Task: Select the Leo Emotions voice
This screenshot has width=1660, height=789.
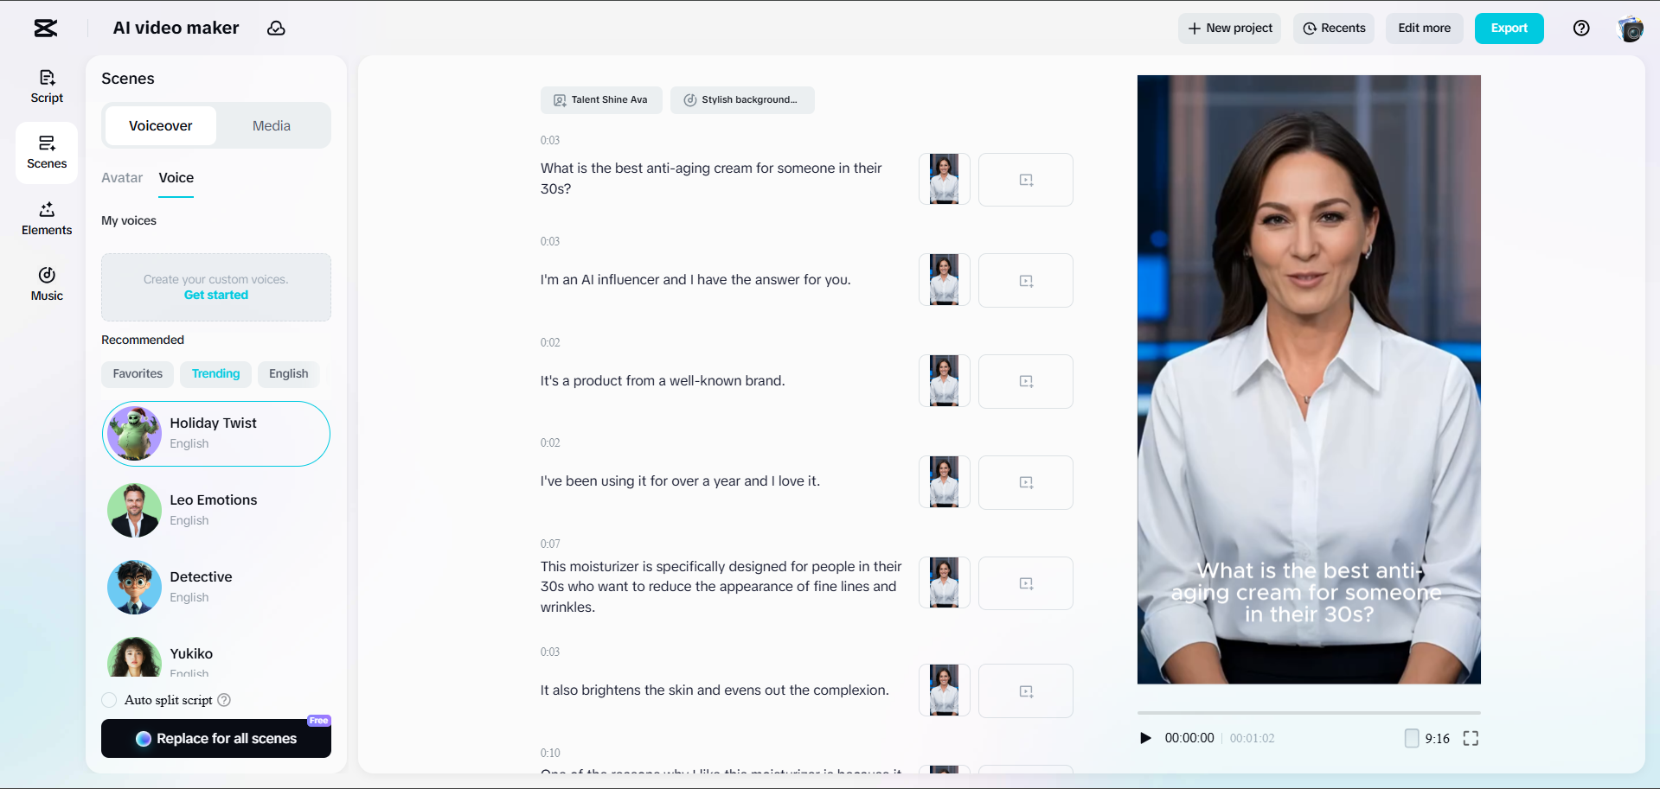Action: (x=215, y=510)
